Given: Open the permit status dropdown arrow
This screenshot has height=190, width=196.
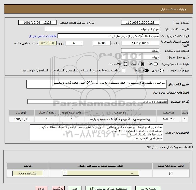Looking at the screenshot, I should [x=65, y=173].
